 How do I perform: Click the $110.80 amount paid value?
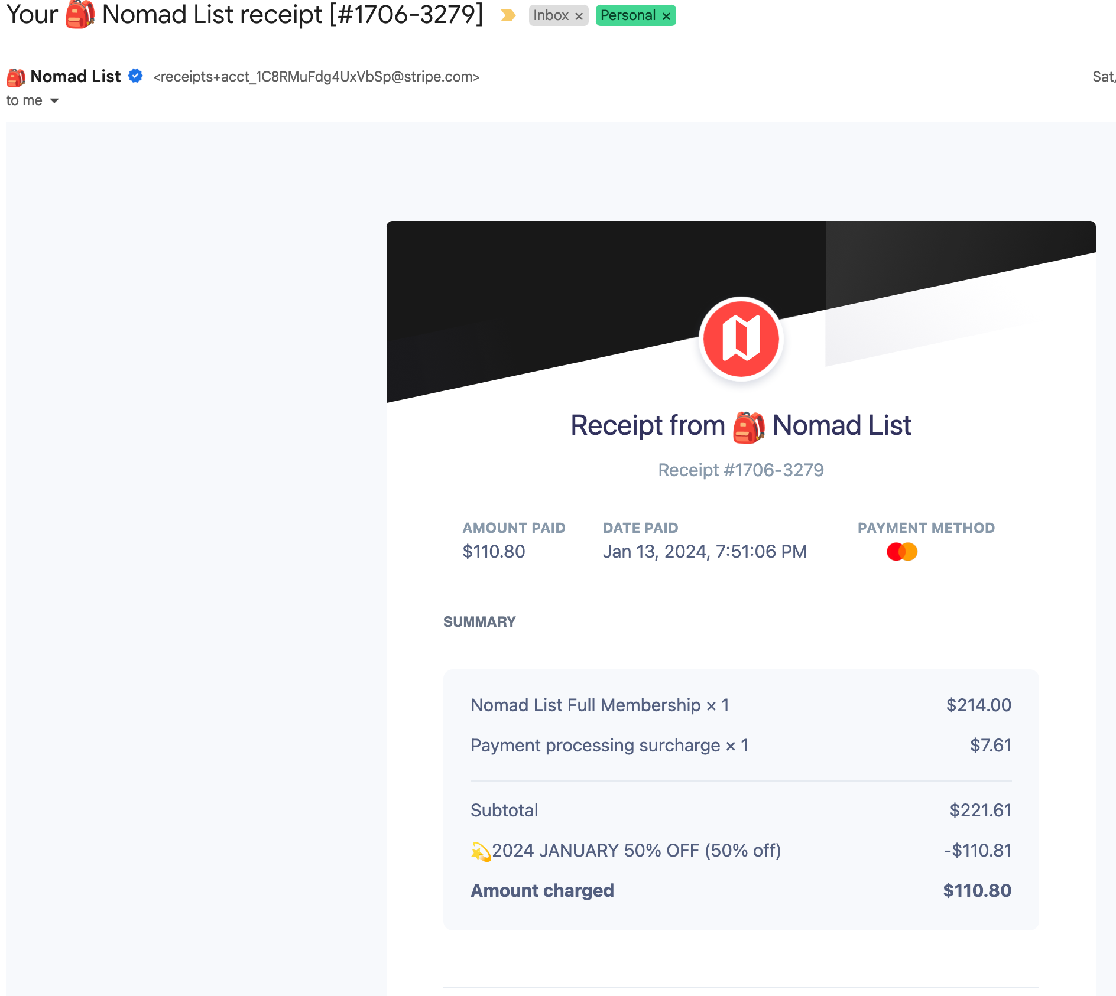click(494, 551)
